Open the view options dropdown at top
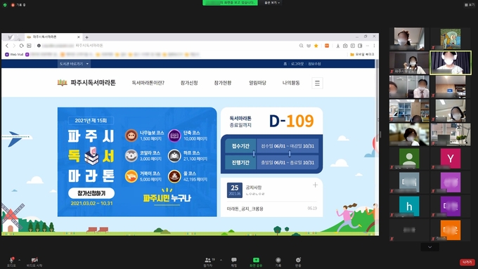 point(272,3)
